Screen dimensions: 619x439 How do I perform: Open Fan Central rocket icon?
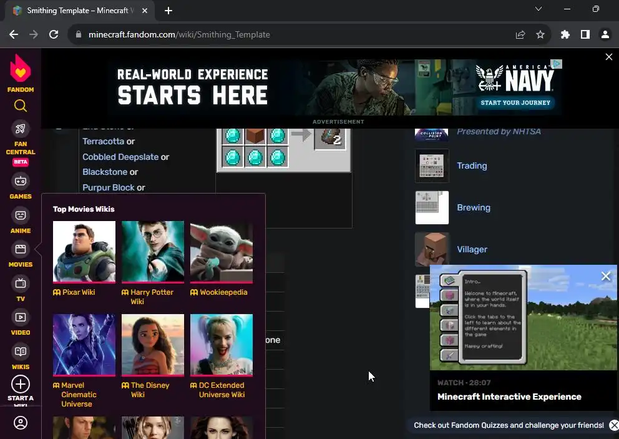click(21, 129)
